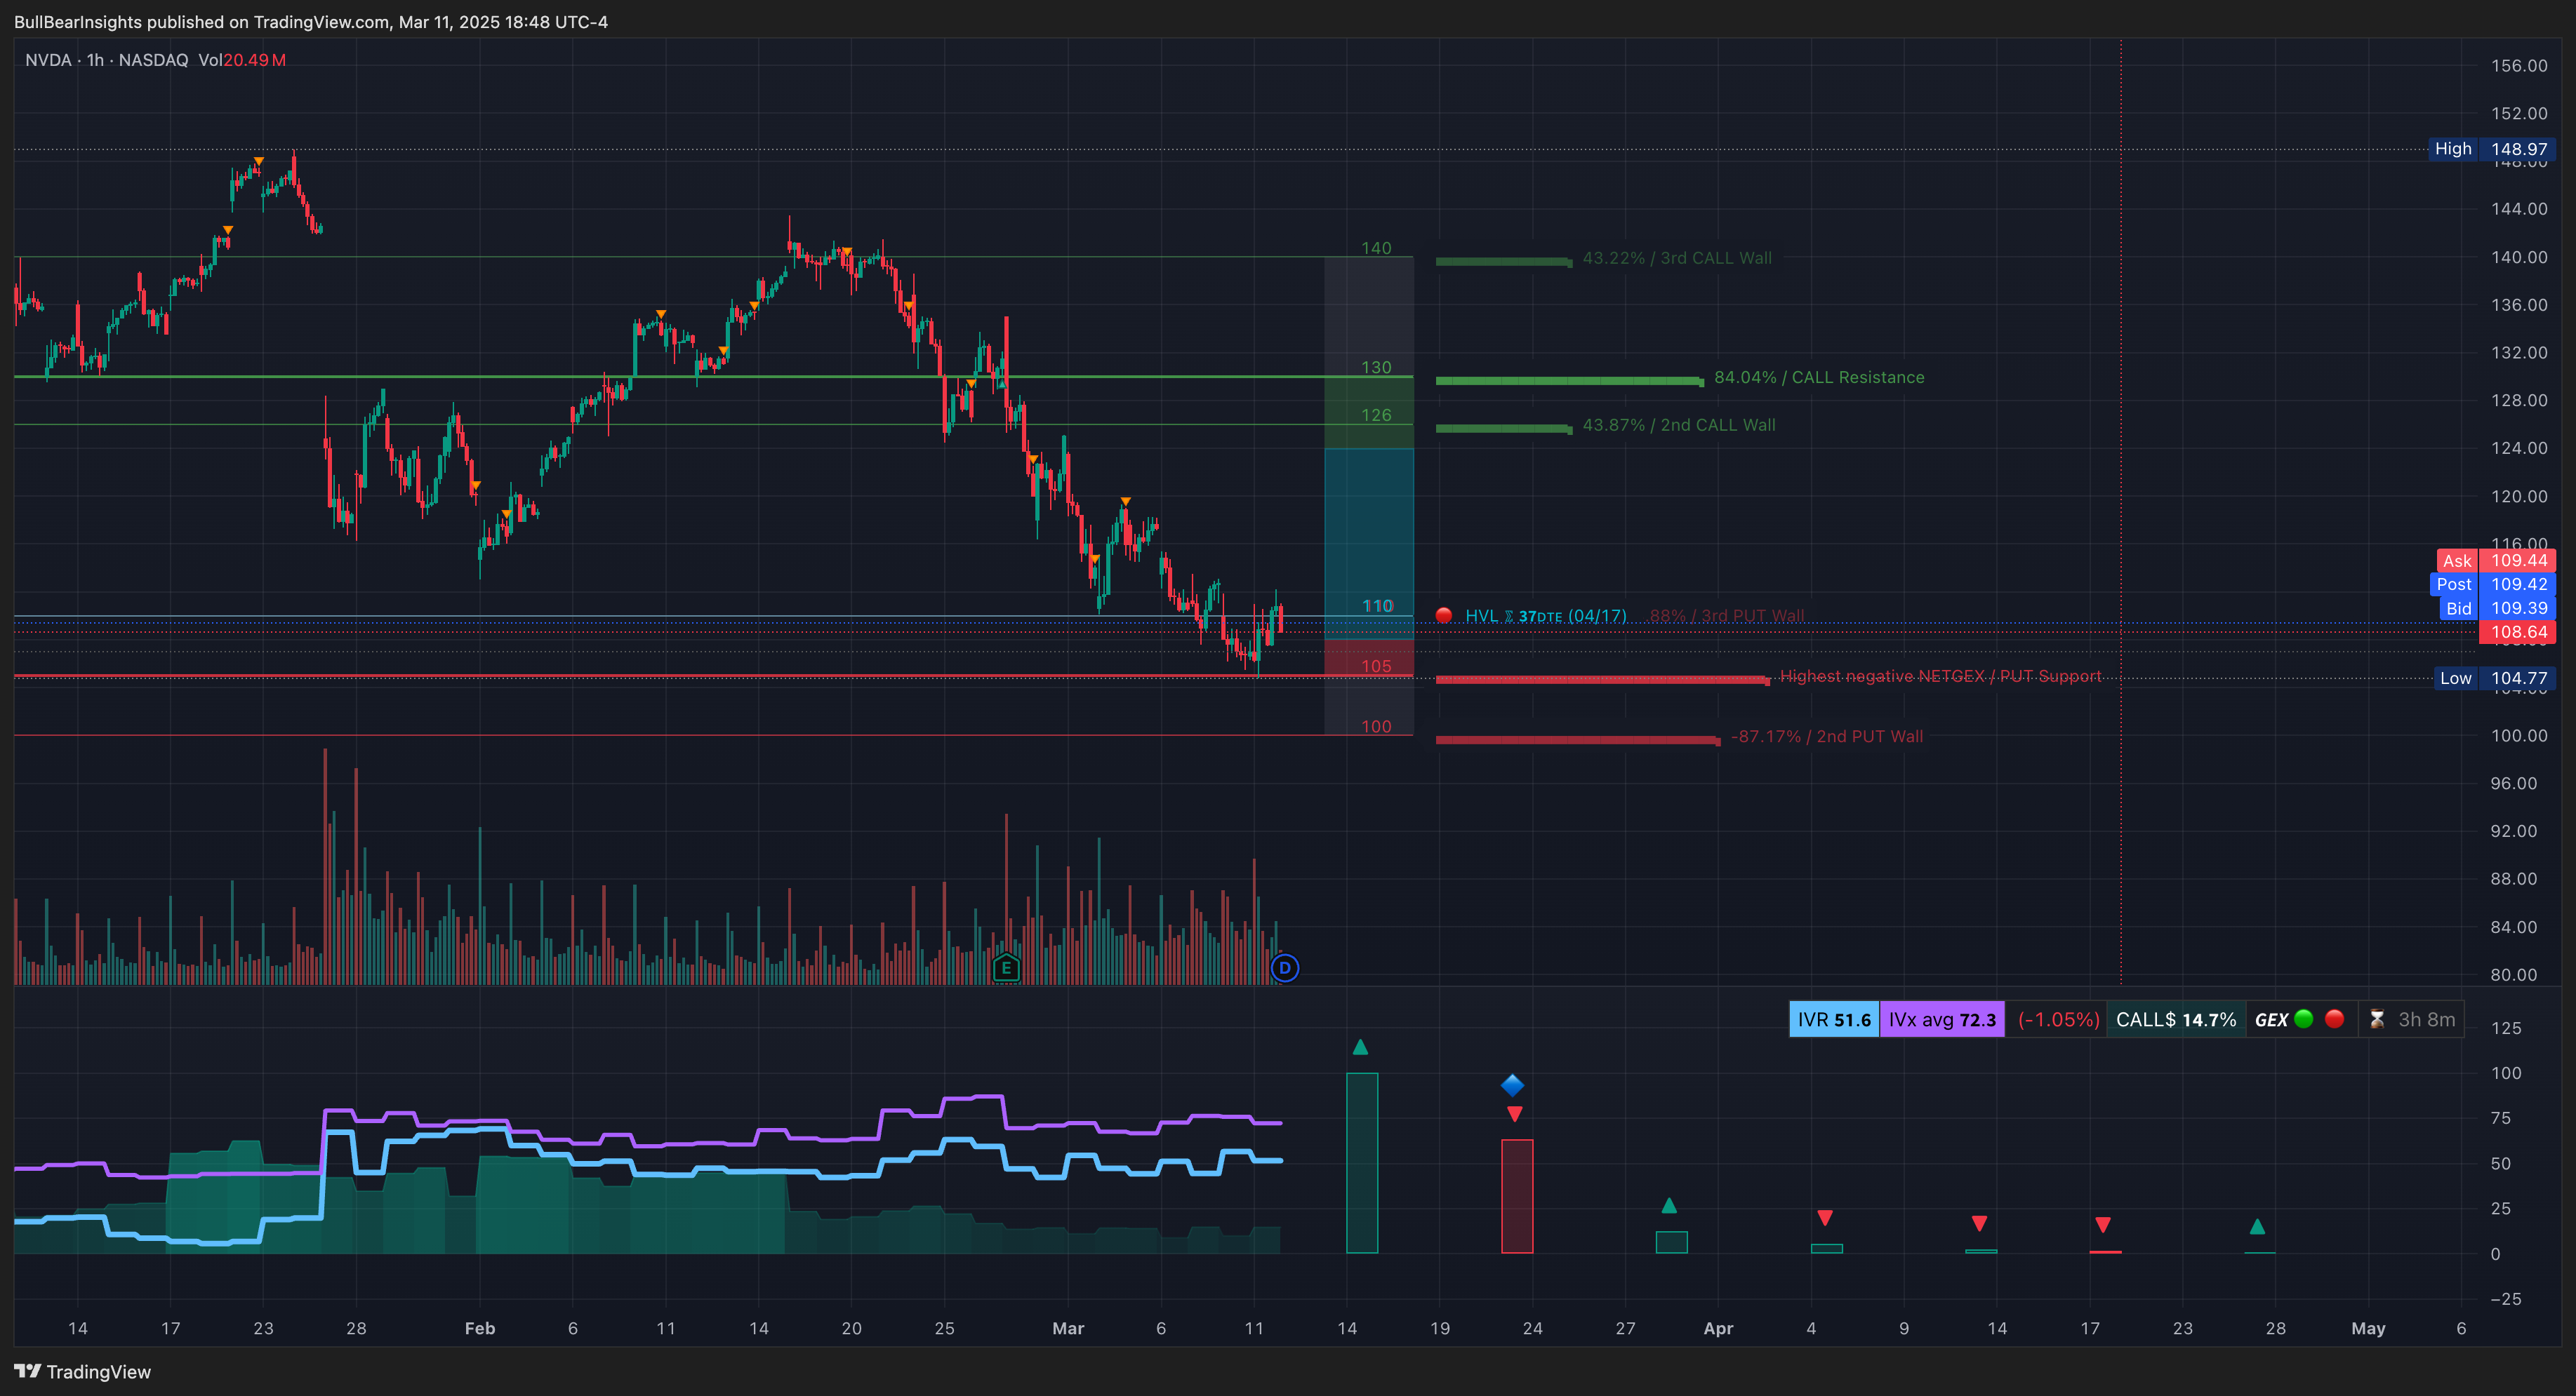Click the bold GEX label

coord(2271,1019)
